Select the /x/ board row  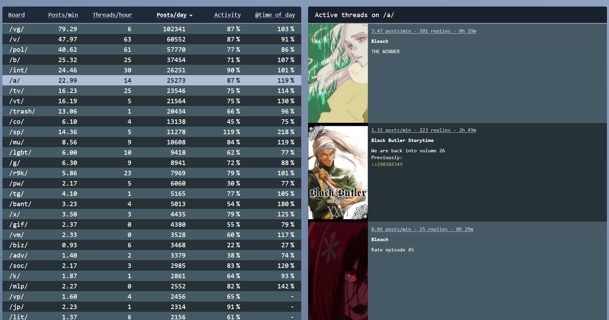coord(152,214)
